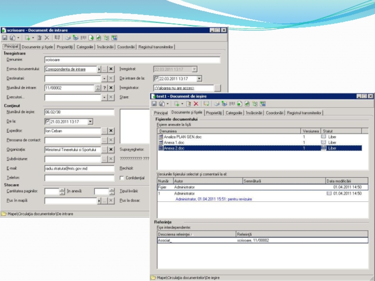Increase Cantitatea paginilor using spinner up arrow
The image size is (375, 281).
(62, 190)
